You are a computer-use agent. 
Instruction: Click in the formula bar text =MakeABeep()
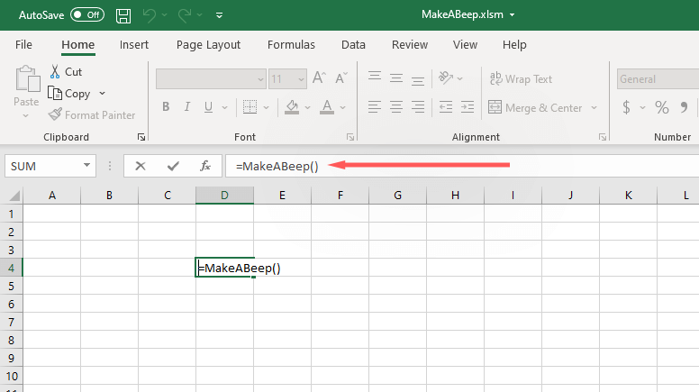(x=272, y=166)
